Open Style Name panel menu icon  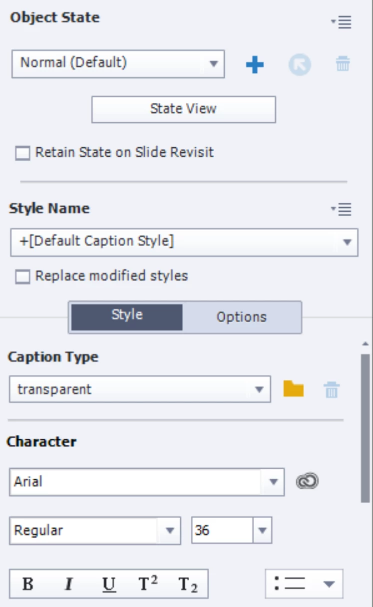pyautogui.click(x=342, y=210)
